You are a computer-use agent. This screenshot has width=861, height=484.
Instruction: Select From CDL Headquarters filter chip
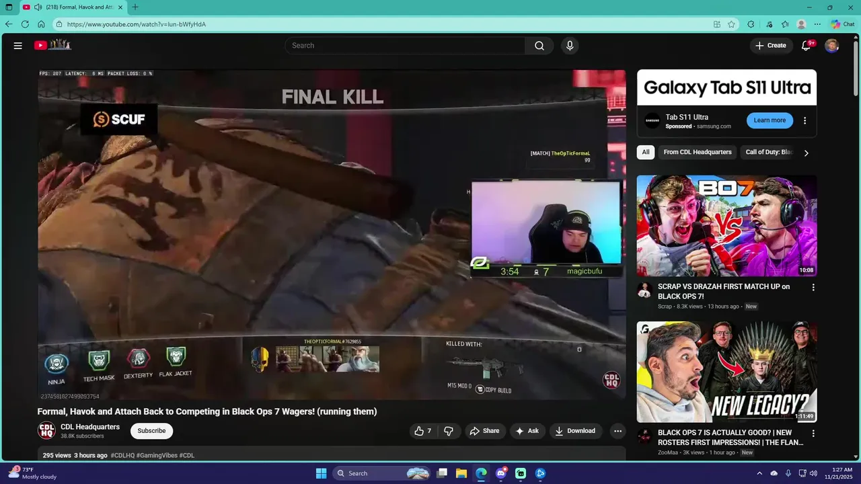698,152
